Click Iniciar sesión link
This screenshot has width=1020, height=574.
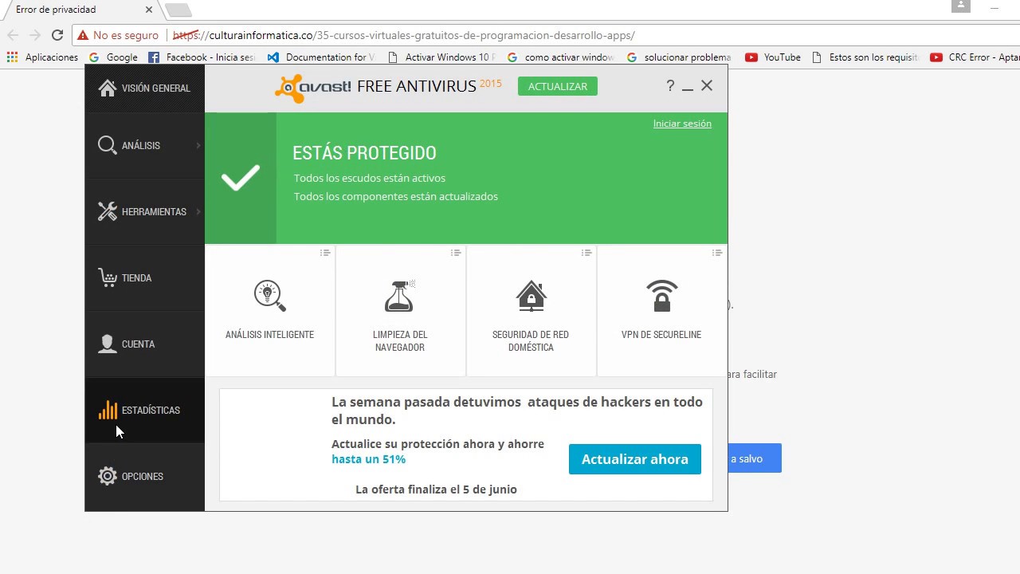pos(682,124)
